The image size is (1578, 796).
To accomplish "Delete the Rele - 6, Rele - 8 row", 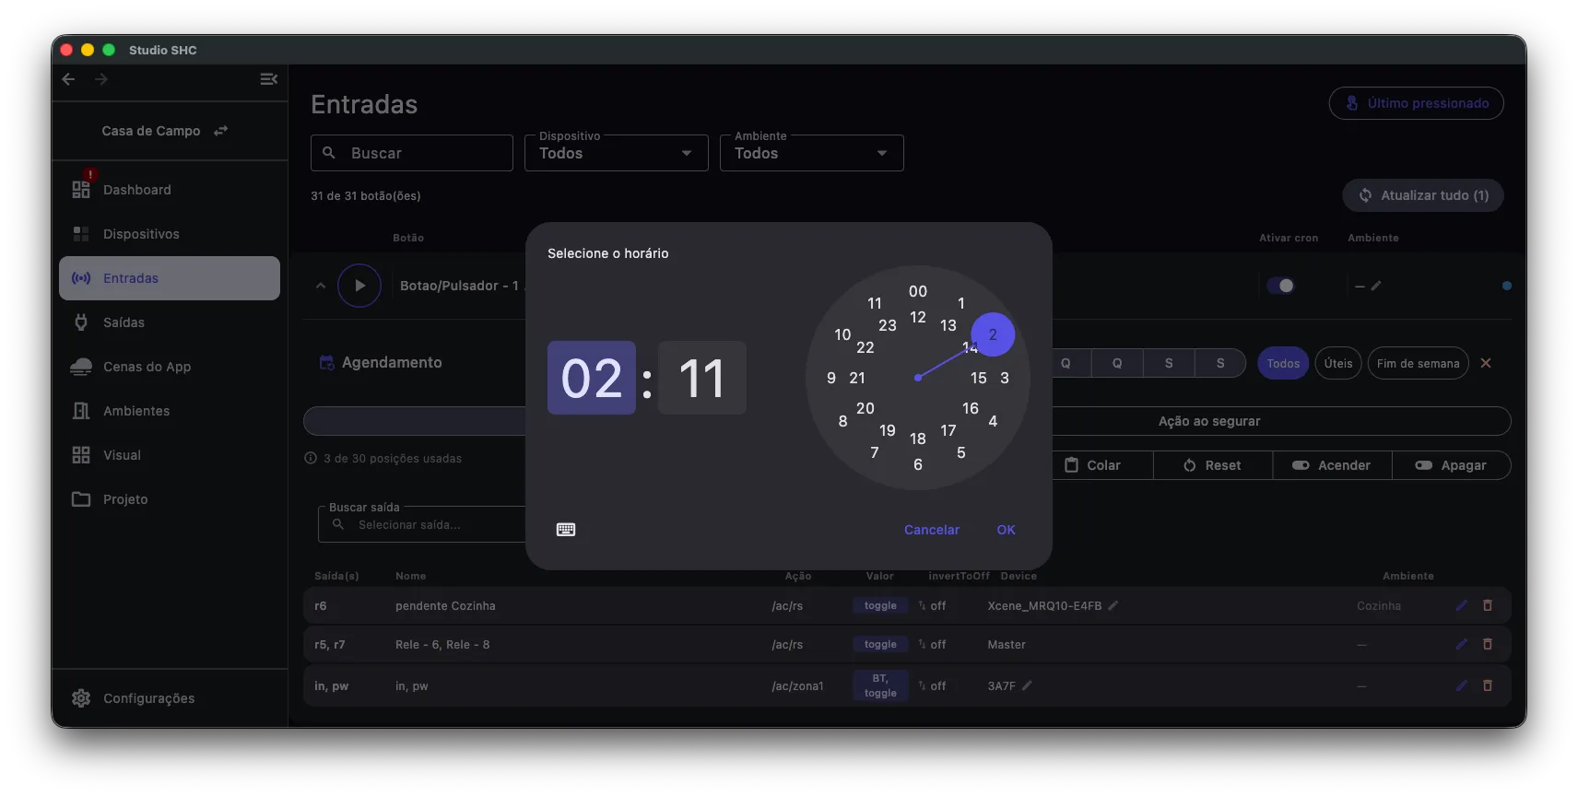I will pos(1488,644).
